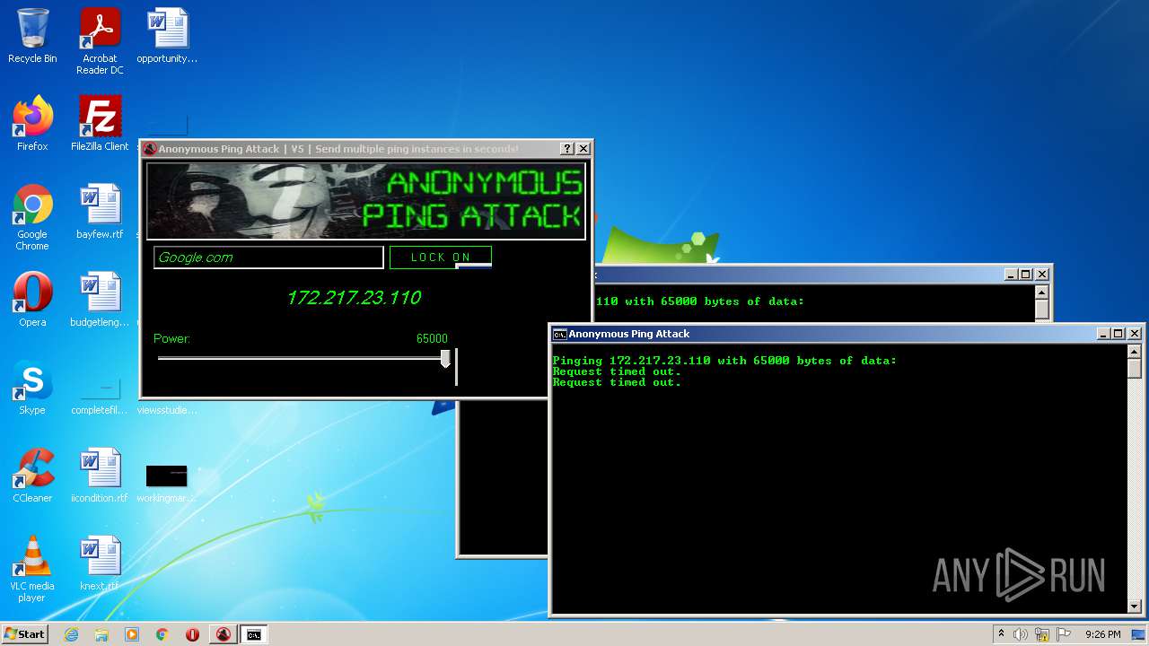
Task: Click the resolved IP 172.217.23.110 text
Action: click(x=354, y=298)
